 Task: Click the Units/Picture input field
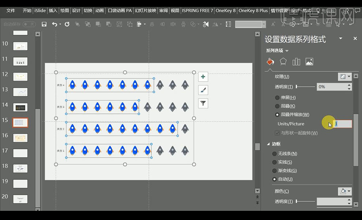tap(343, 124)
